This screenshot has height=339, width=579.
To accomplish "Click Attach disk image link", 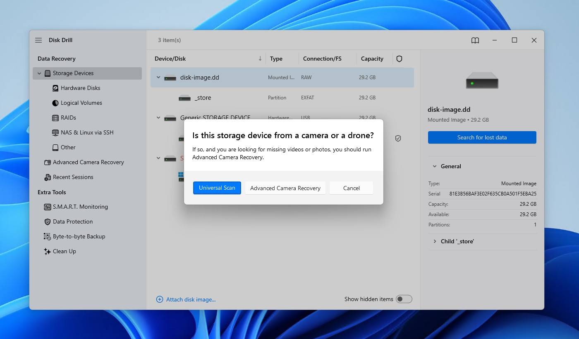I will tap(191, 299).
